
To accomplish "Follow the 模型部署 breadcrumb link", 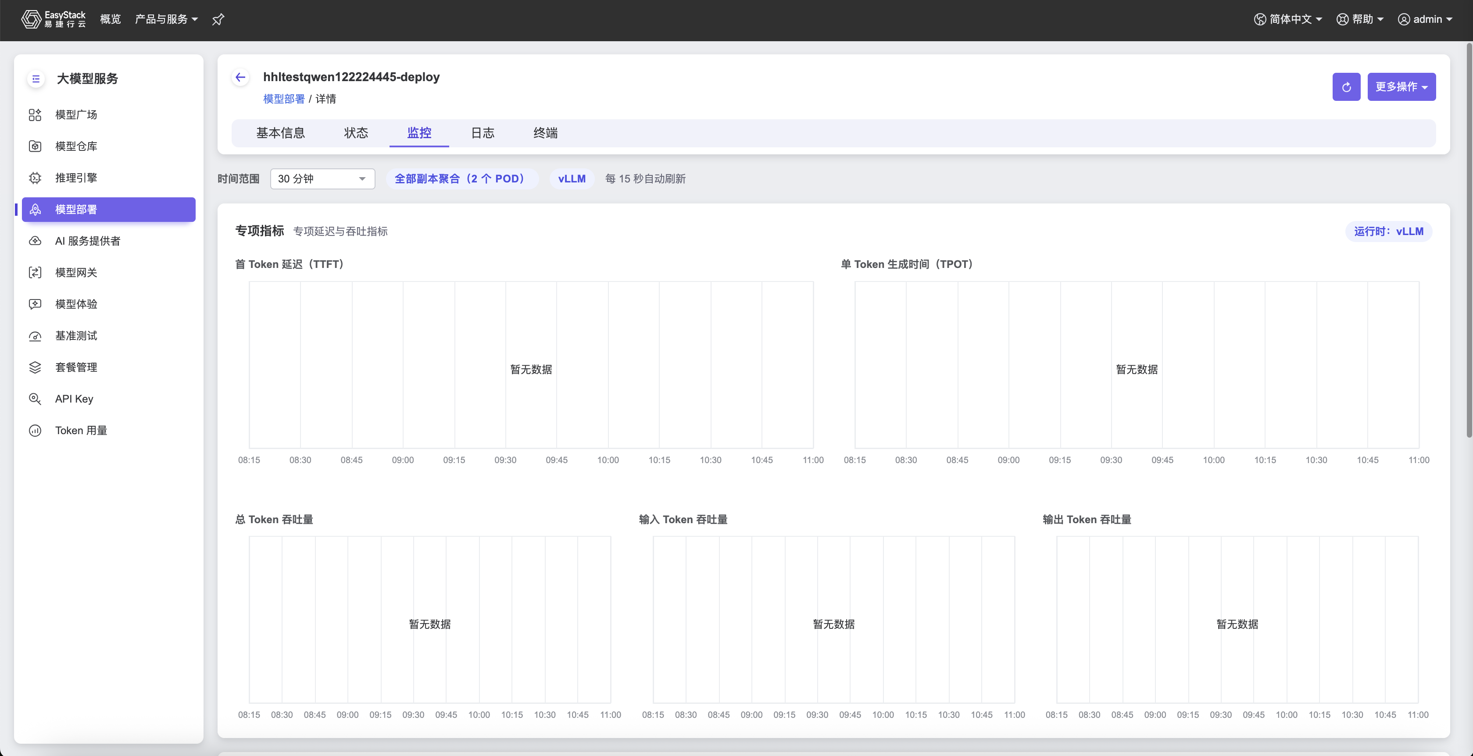I will tap(284, 99).
